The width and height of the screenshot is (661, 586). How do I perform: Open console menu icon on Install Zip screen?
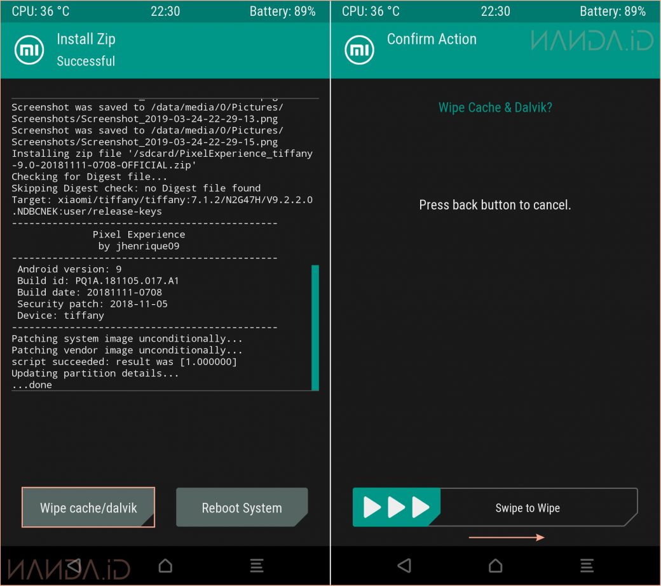click(x=256, y=565)
